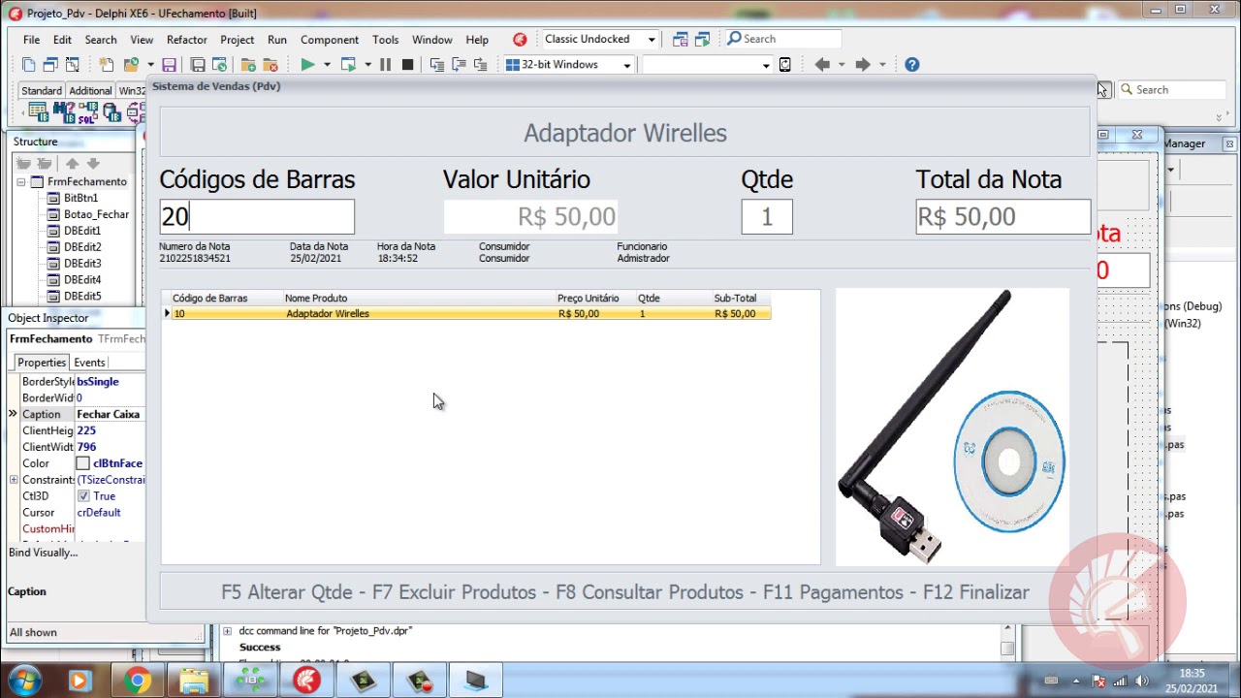Click the Run Without Debugging icon
The width and height of the screenshot is (1241, 698).
[348, 65]
